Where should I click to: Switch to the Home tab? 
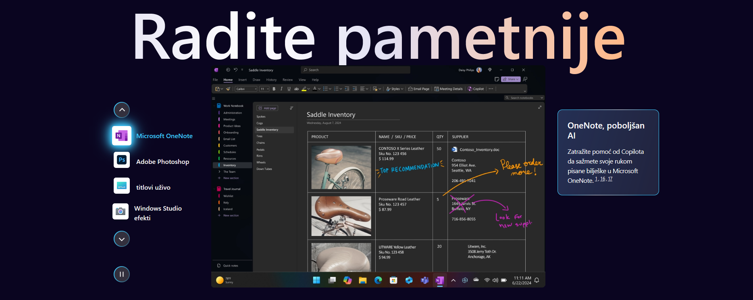pos(228,80)
